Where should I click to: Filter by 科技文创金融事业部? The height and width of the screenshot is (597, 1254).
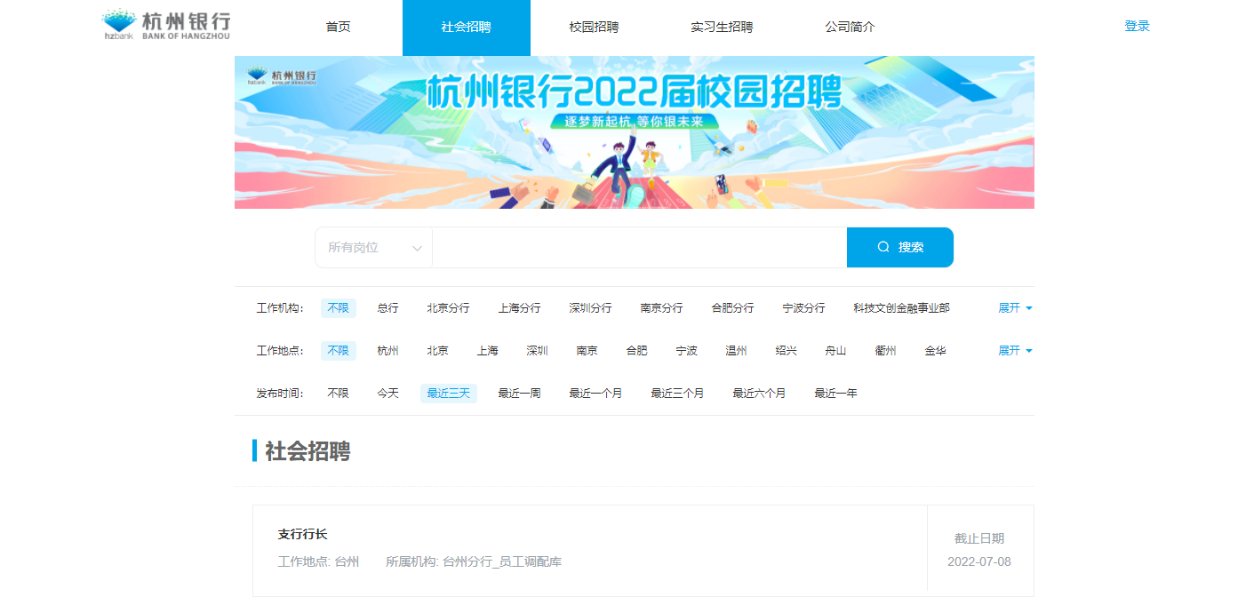pos(901,308)
